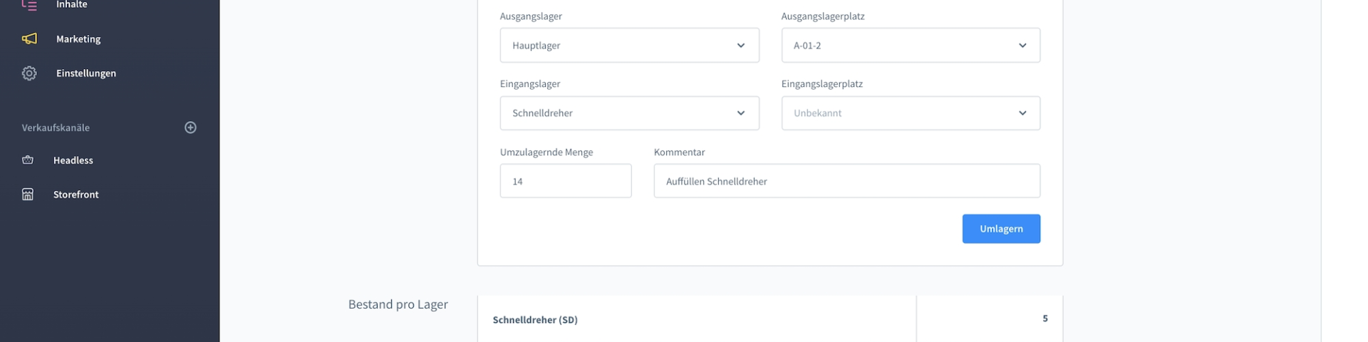Click the Einstellungen gear icon
Image resolution: width=1368 pixels, height=342 pixels.
(x=29, y=73)
